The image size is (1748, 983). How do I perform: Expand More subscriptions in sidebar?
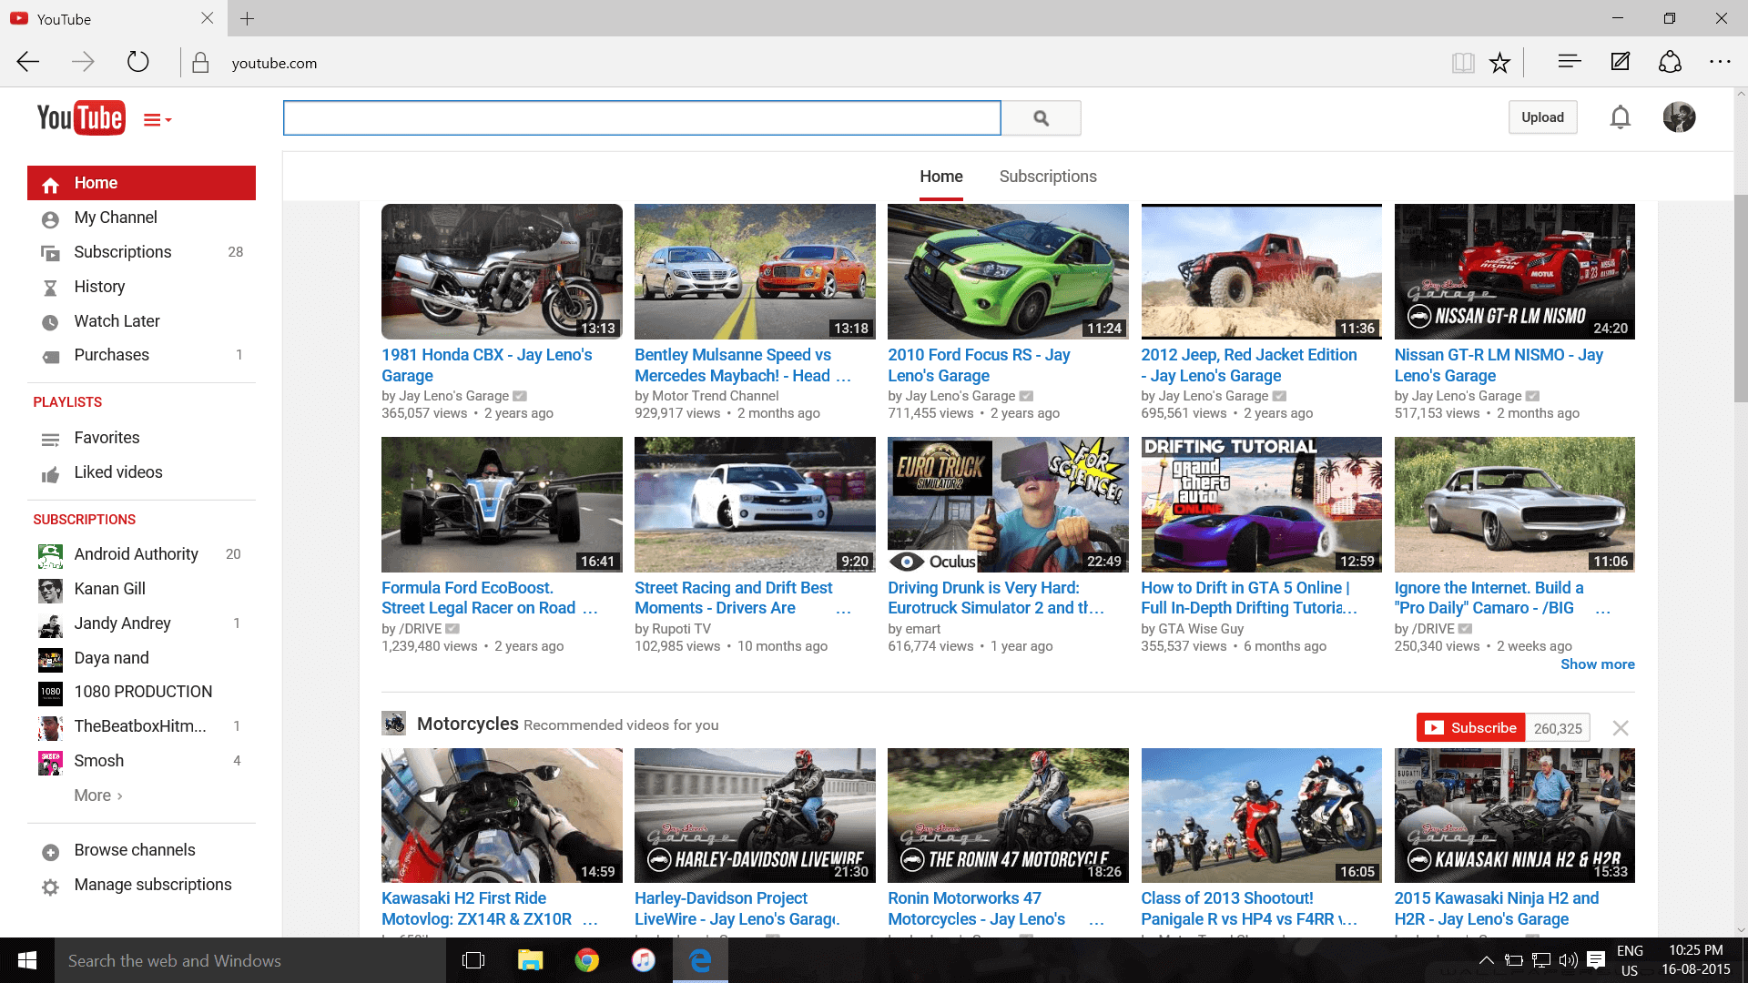click(97, 796)
